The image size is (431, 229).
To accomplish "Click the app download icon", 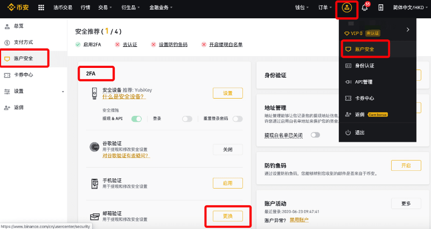I will coord(381,8).
